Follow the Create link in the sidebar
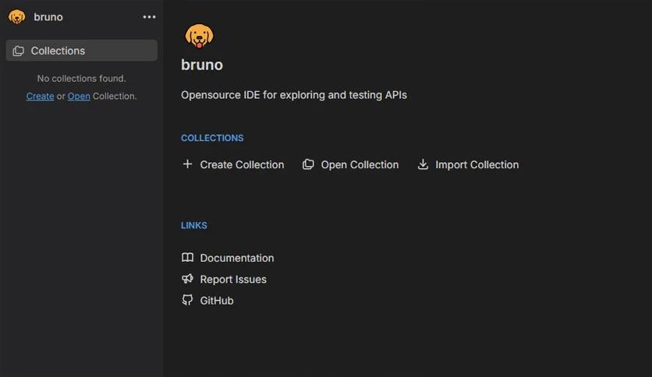The height and width of the screenshot is (377, 652). click(40, 96)
